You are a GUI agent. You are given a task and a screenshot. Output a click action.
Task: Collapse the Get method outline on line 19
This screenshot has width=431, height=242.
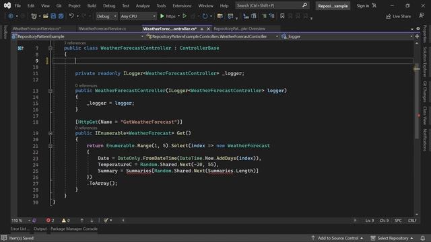[51, 133]
